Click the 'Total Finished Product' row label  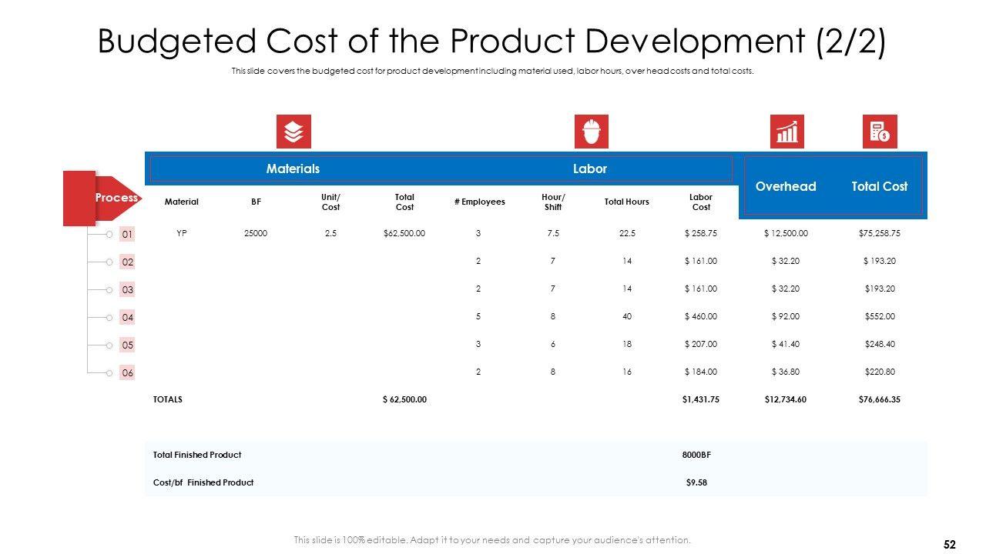(197, 455)
